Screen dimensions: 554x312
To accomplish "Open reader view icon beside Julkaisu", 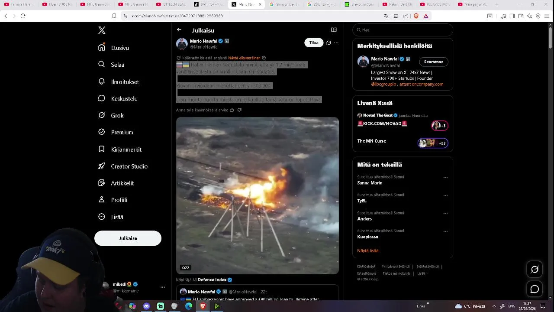I will (334, 30).
